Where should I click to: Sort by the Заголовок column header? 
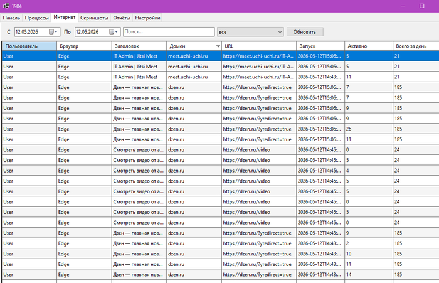point(139,46)
